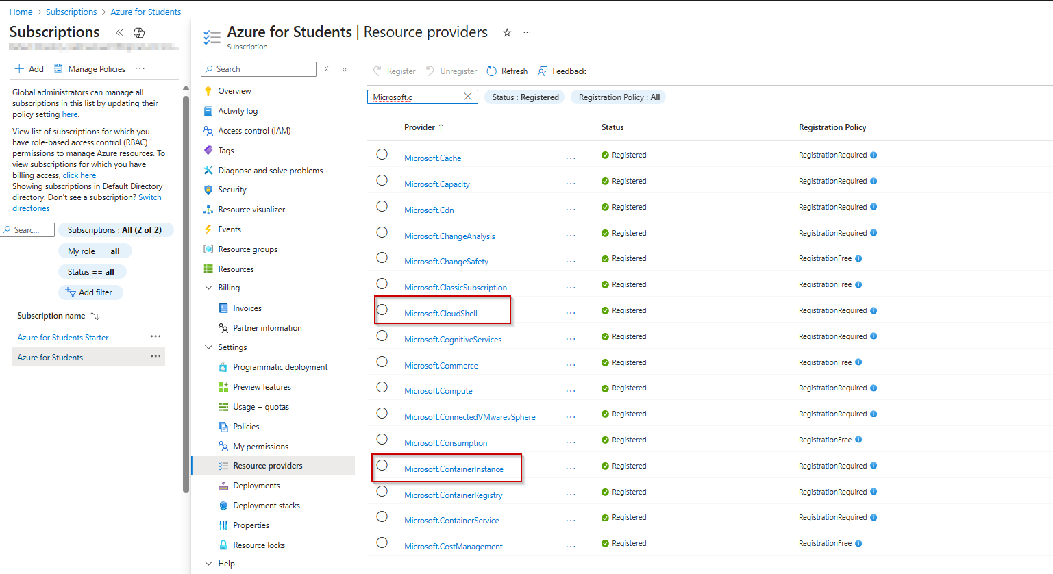
Task: Click info icon for Microsoft.Commerce policy
Action: [x=858, y=362]
